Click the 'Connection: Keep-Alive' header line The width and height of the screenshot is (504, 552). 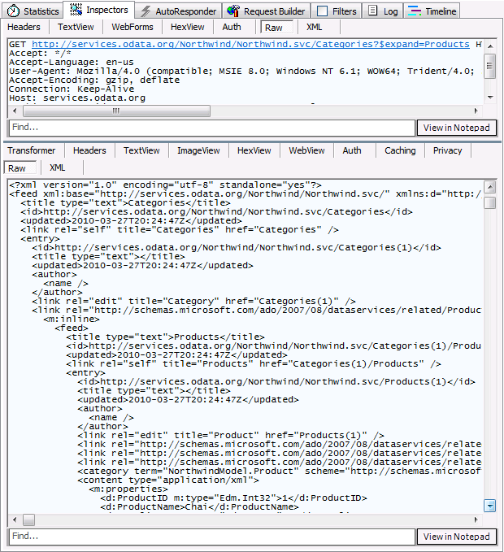(x=72, y=89)
